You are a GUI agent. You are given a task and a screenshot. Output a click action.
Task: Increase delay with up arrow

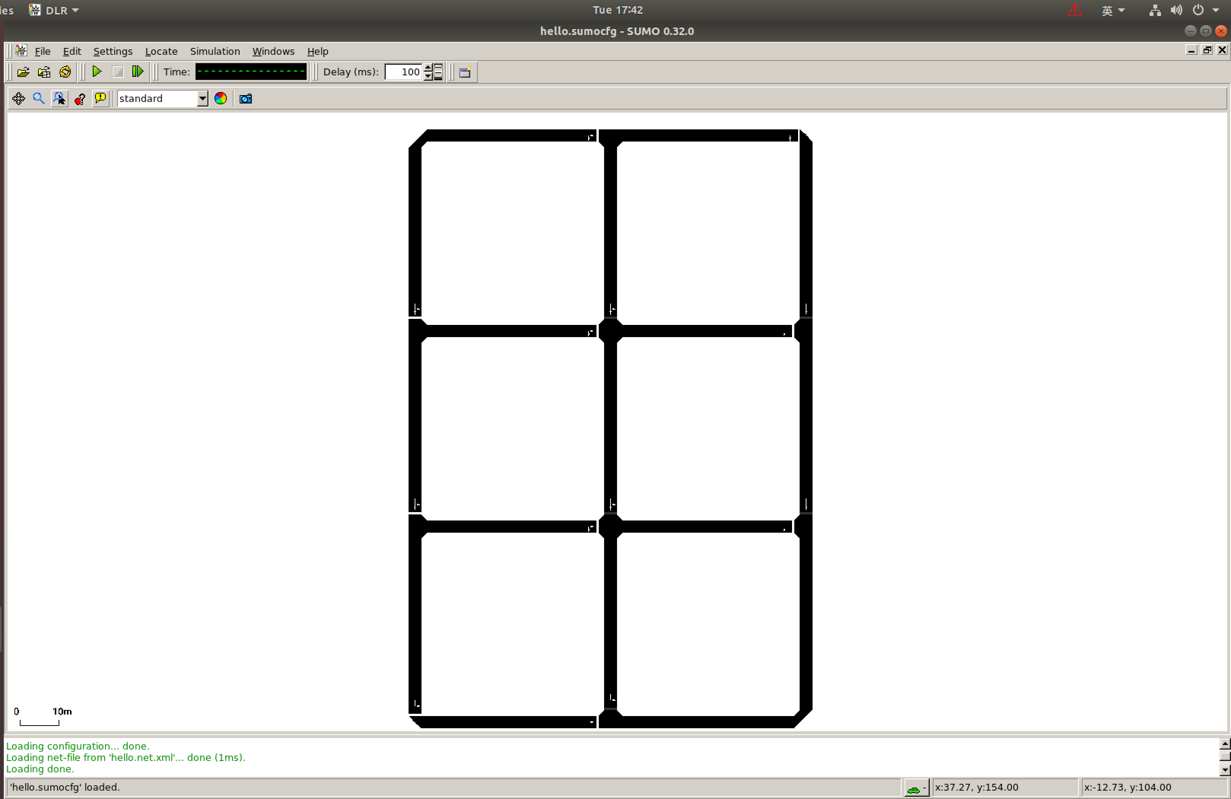[428, 68]
